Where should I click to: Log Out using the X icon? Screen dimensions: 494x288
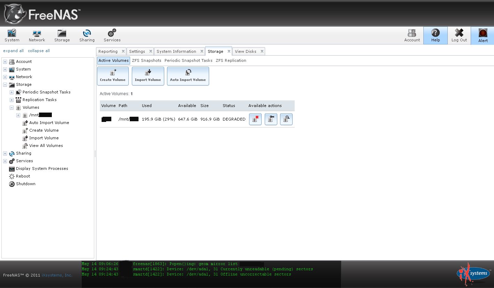click(459, 35)
